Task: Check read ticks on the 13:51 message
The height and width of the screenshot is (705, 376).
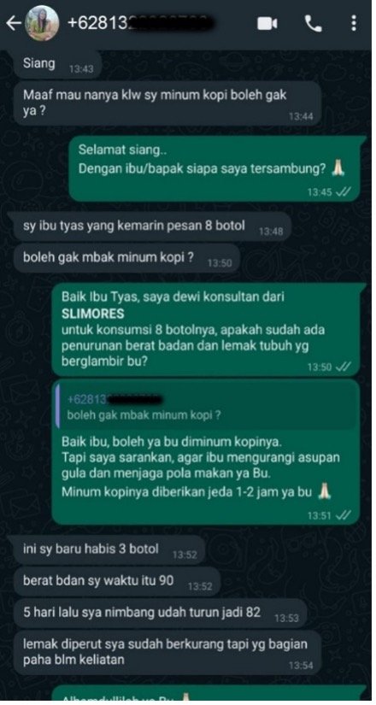Action: [344, 515]
